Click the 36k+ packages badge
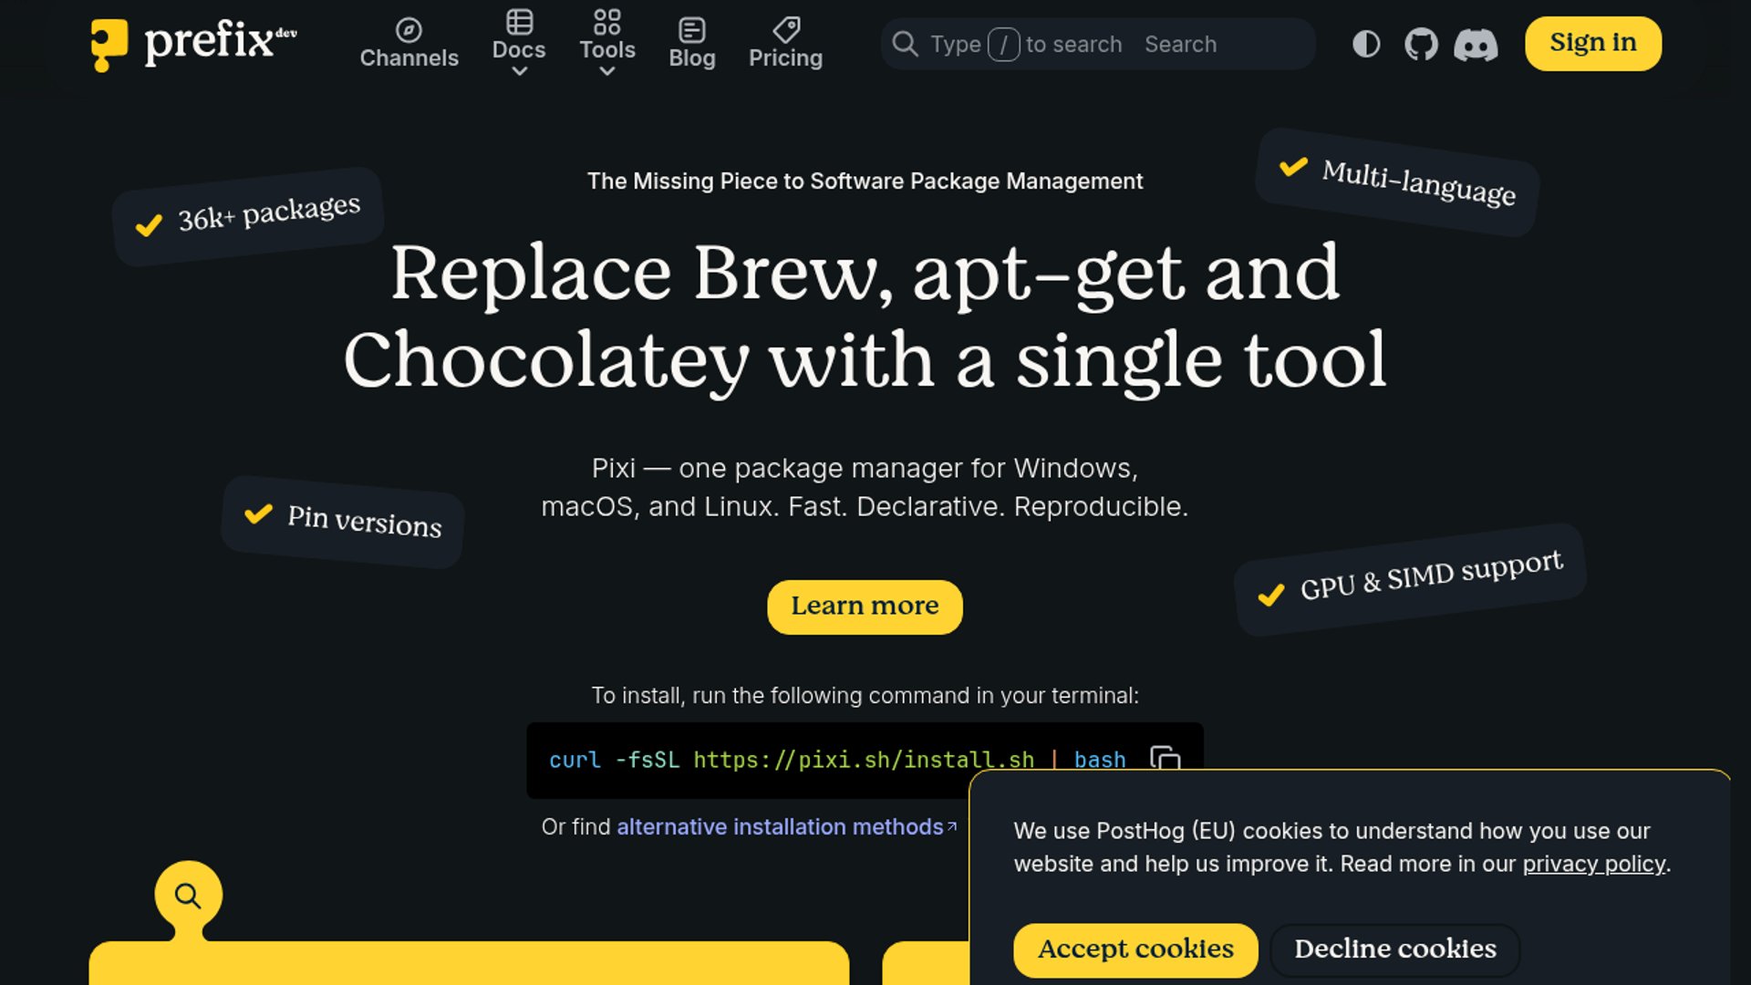Image resolution: width=1751 pixels, height=985 pixels. point(248,217)
